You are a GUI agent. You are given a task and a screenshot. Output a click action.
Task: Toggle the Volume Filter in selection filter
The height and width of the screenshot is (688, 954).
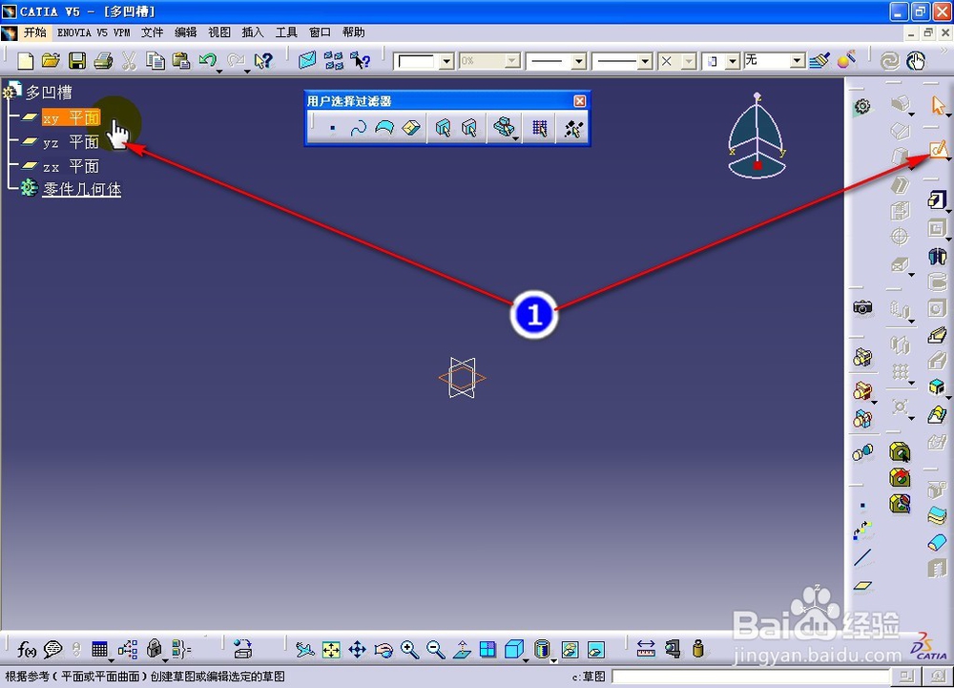point(411,128)
